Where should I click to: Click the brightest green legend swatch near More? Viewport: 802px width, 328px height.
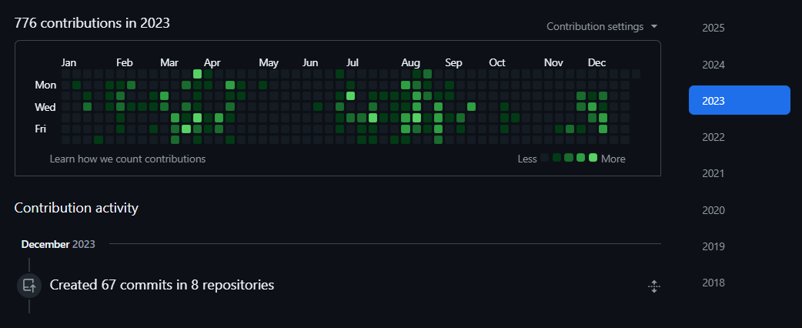593,158
